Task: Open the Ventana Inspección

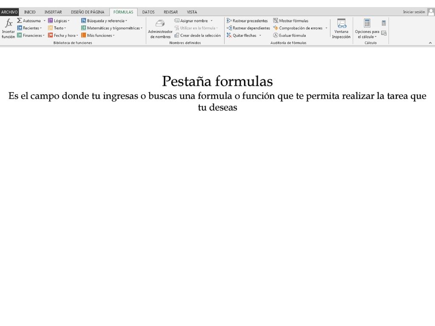Action: (x=341, y=28)
